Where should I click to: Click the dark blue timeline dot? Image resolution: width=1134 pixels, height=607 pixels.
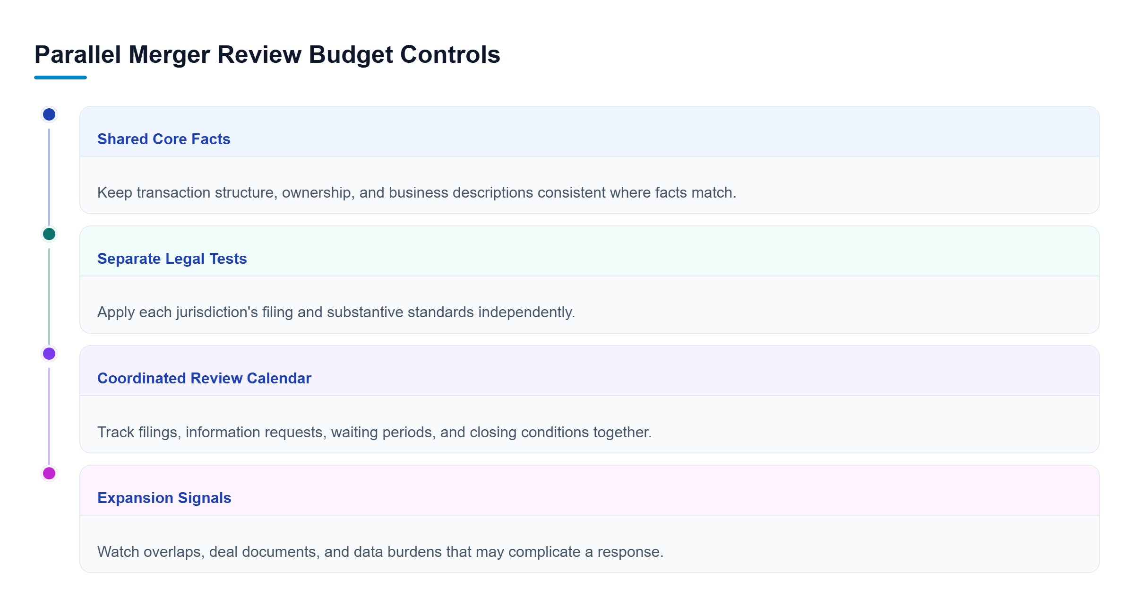coord(49,114)
